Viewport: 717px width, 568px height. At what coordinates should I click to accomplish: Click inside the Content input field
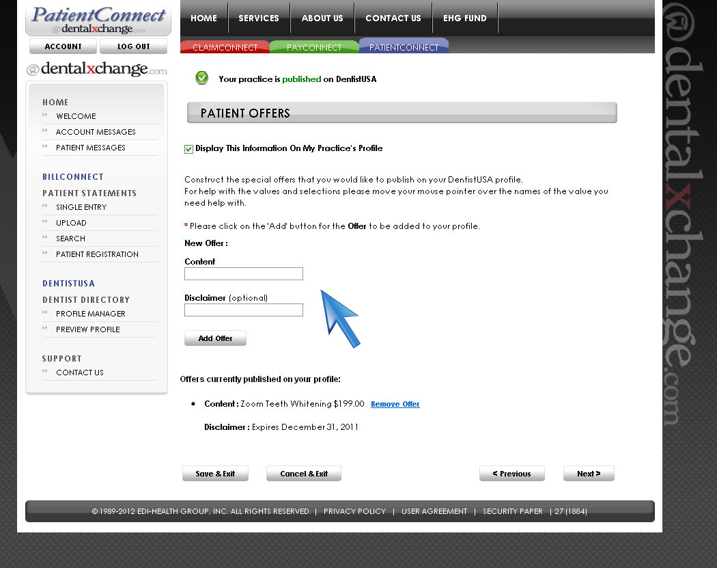tap(243, 273)
